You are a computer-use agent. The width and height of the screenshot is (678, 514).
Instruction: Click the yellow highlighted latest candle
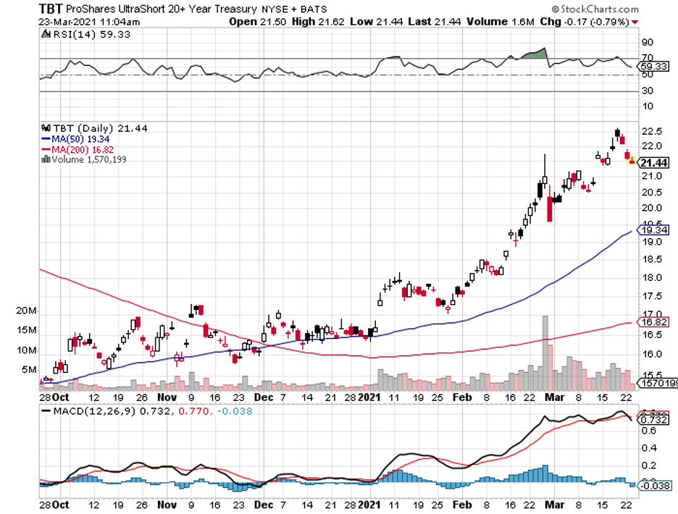click(x=632, y=161)
